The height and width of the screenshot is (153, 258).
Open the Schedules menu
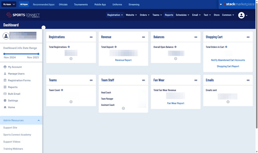coord(182,15)
